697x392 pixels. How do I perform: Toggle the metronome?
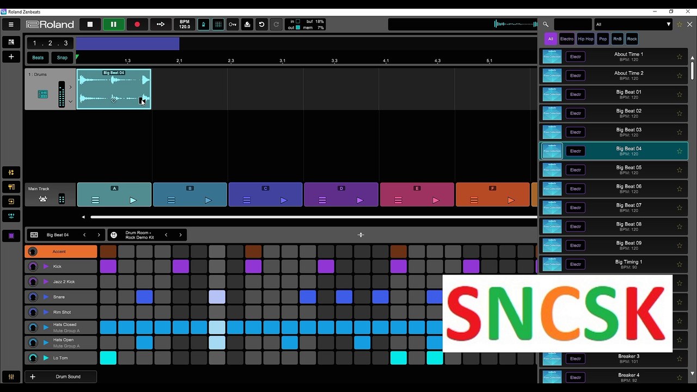click(204, 24)
